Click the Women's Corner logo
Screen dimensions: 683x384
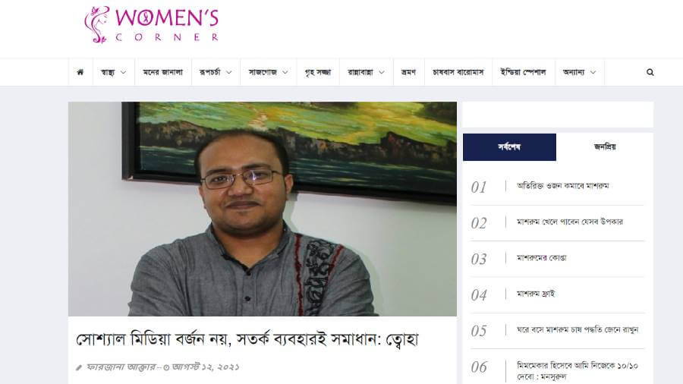(151, 25)
